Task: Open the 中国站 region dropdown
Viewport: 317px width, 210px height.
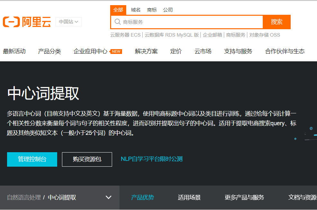Action: [68, 22]
